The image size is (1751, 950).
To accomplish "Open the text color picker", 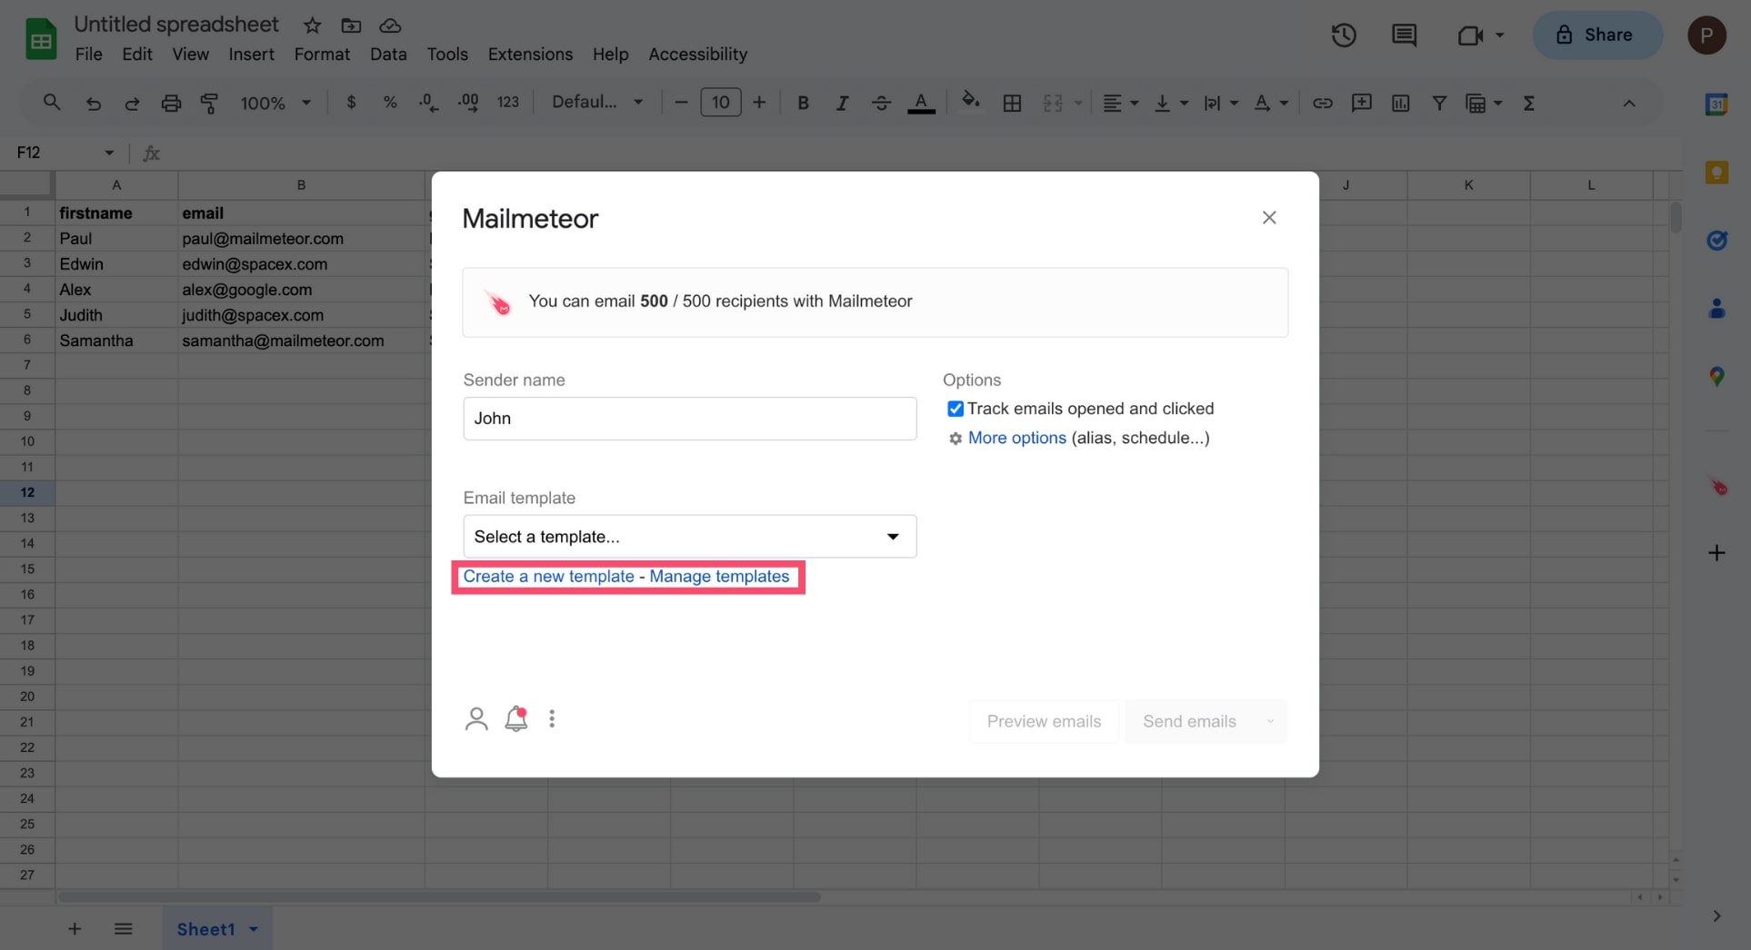I will pos(921,104).
